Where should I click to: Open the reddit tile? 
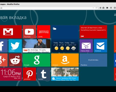tap(15, 60)
